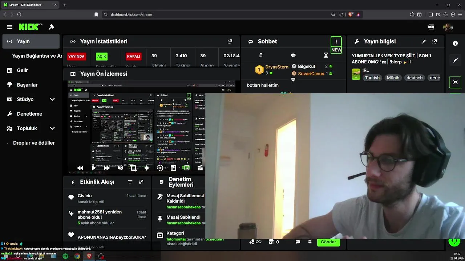Click the sparkle icon in preview controls

click(147, 168)
